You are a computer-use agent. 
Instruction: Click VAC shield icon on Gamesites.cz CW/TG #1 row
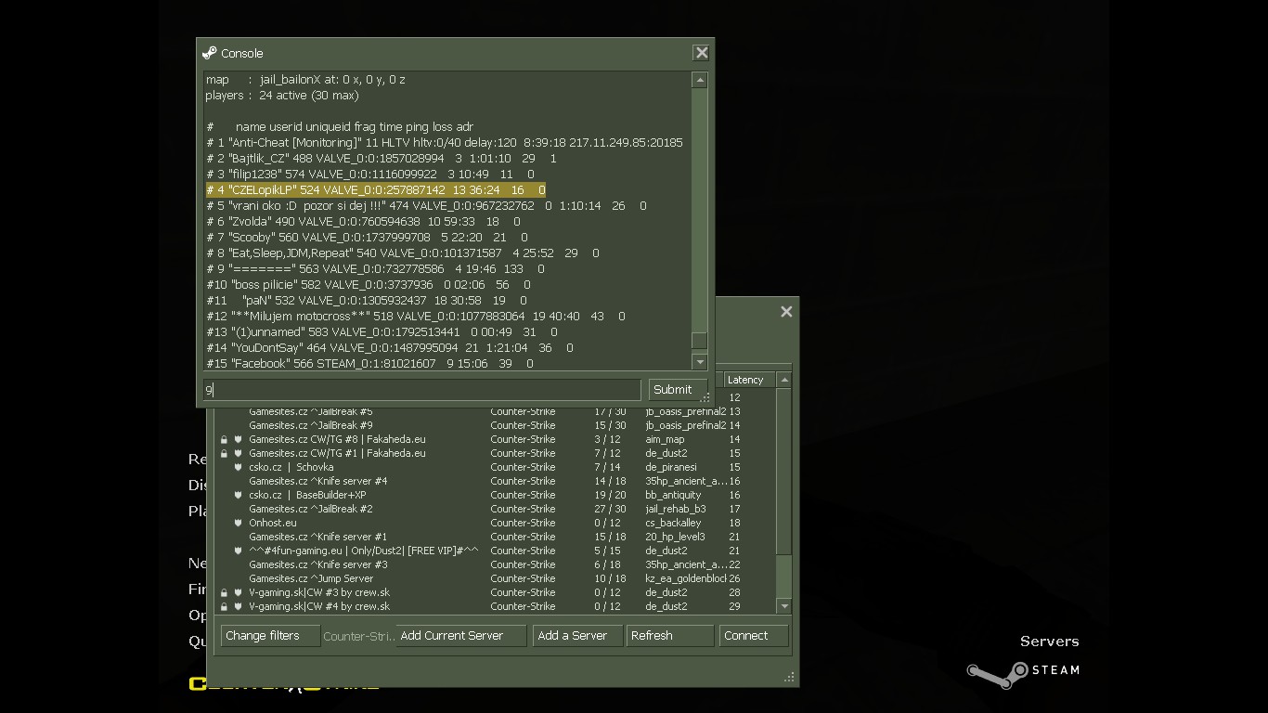pos(238,453)
